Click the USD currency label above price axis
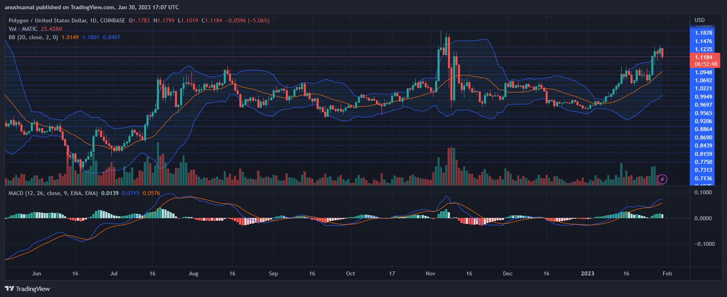Screen dimensions: 727x297 point(699,20)
